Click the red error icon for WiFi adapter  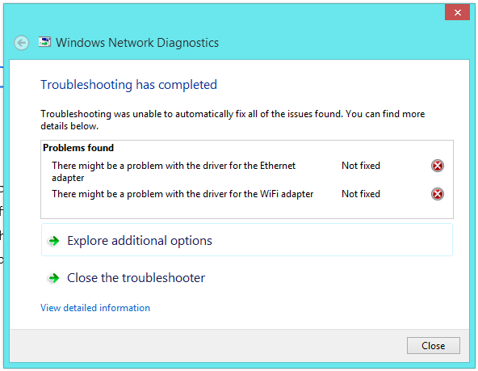pyautogui.click(x=437, y=194)
